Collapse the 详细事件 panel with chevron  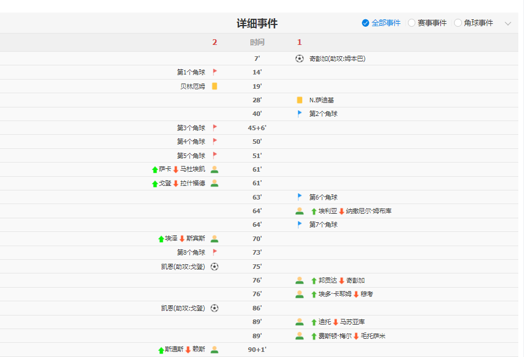point(508,23)
